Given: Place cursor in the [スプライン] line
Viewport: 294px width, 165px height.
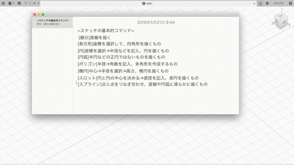Looking at the screenshot, I should [x=142, y=84].
